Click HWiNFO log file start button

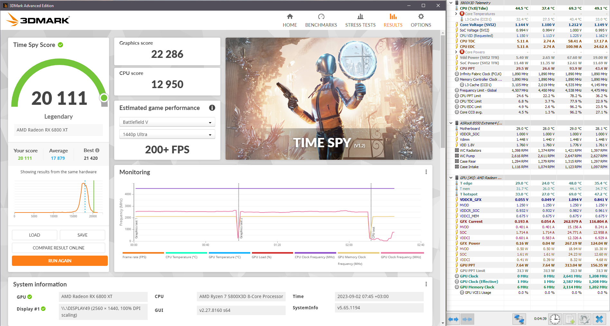[570, 319]
